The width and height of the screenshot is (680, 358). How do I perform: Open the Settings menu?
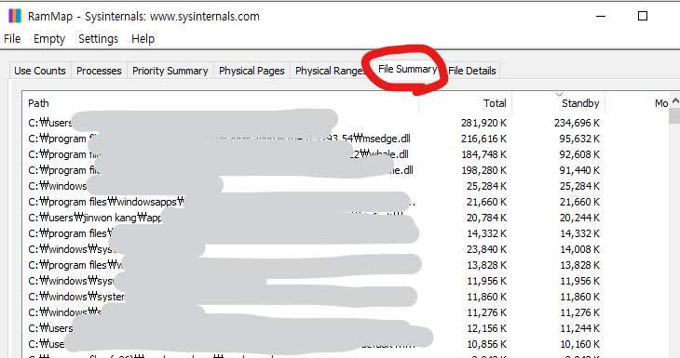coord(98,39)
